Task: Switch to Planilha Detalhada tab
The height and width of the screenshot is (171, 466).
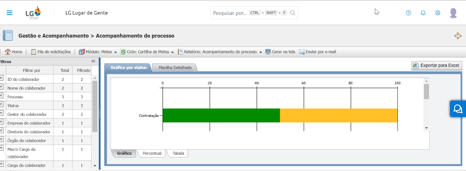Action: (175, 67)
